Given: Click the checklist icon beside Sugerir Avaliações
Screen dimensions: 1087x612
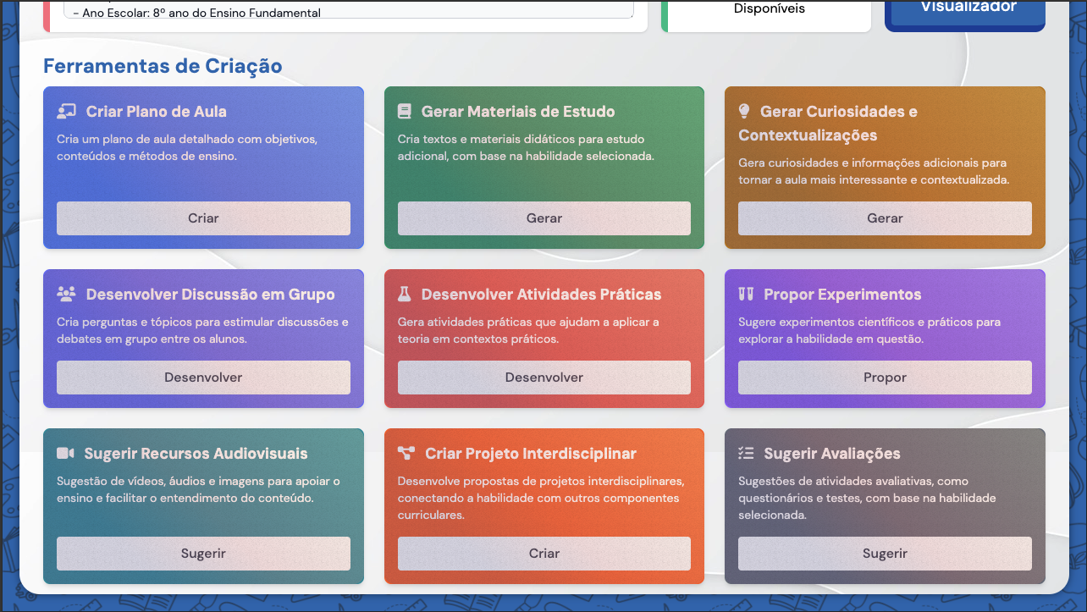Looking at the screenshot, I should click(x=746, y=454).
